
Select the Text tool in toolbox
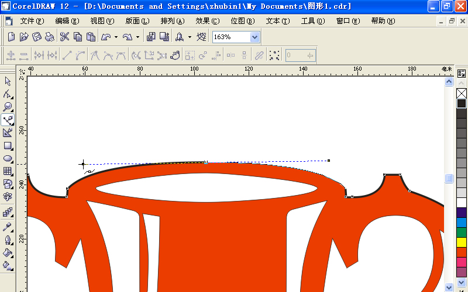(x=8, y=197)
